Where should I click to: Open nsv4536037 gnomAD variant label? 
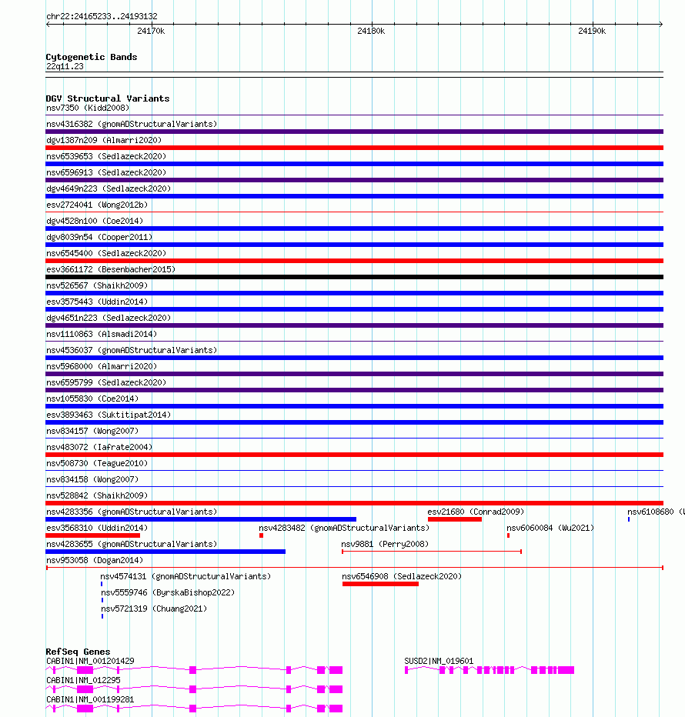[x=132, y=350]
